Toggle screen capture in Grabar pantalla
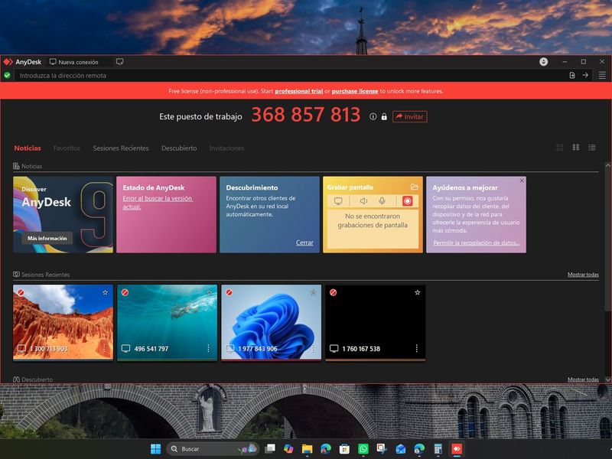The width and height of the screenshot is (612, 459). coord(338,201)
